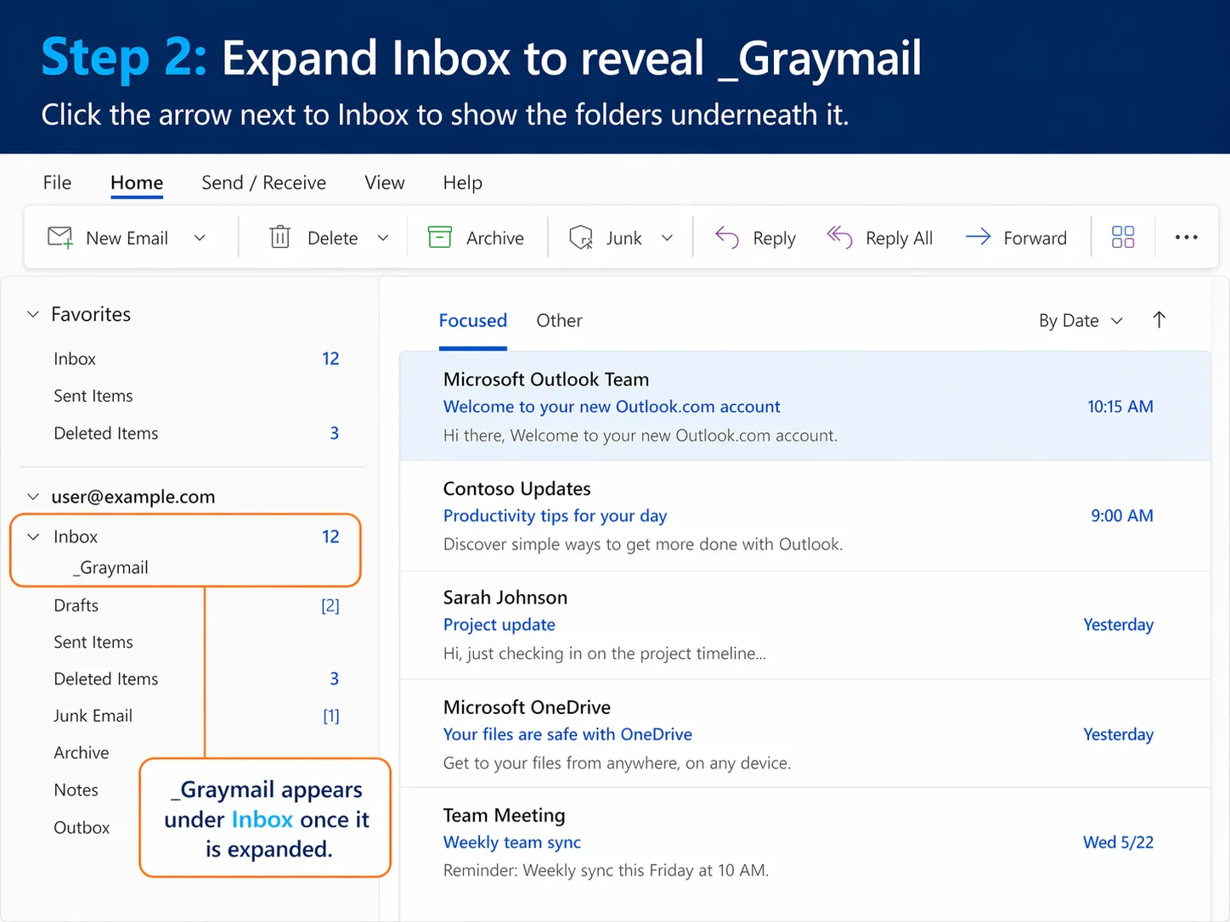Open the Contoso Updates email
Viewport: 1230px width, 922px height.
(x=805, y=516)
